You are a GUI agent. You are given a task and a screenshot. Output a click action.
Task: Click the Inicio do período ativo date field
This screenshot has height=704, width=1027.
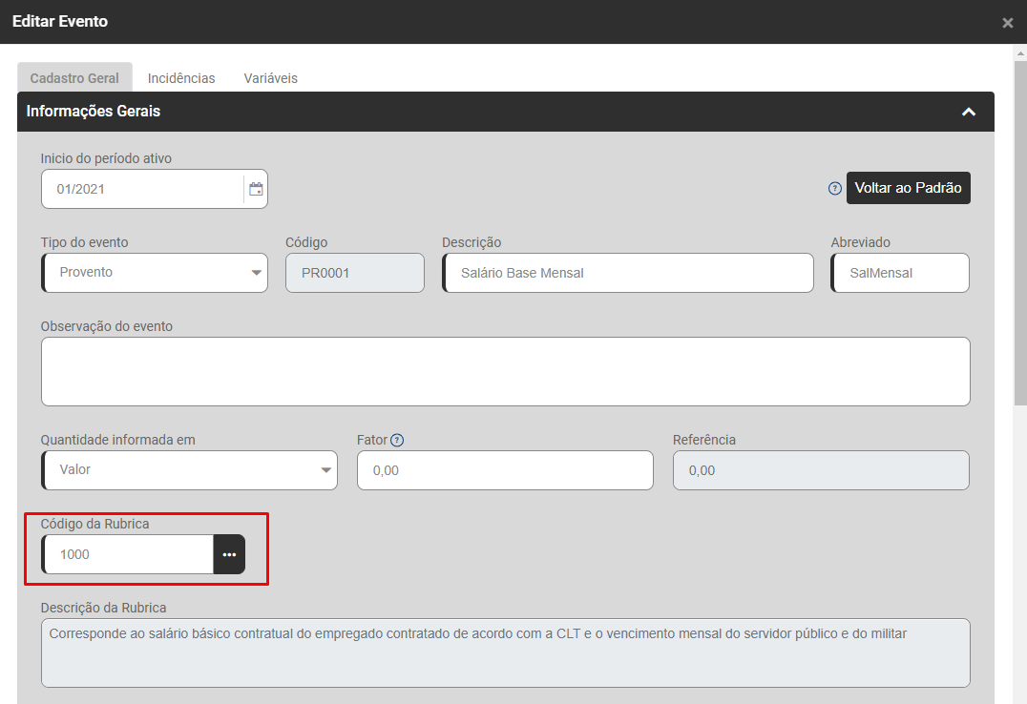click(143, 189)
